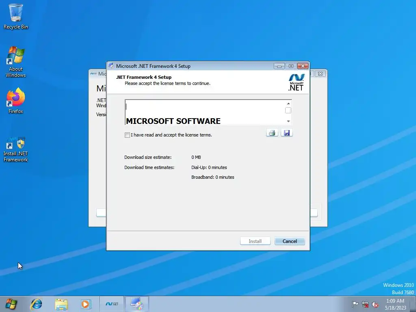
Task: Switch to the setup installer taskbar item
Action: 136,304
